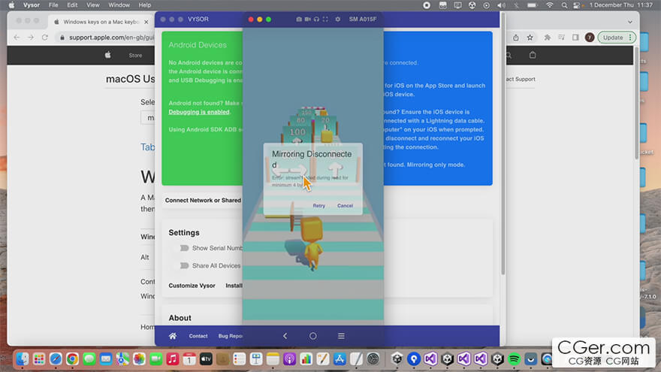
Task: Click the Chrome share page icon
Action: [516, 38]
